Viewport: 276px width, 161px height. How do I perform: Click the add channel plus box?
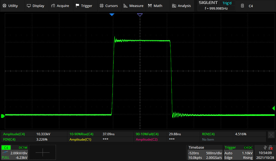[x=42, y=152]
